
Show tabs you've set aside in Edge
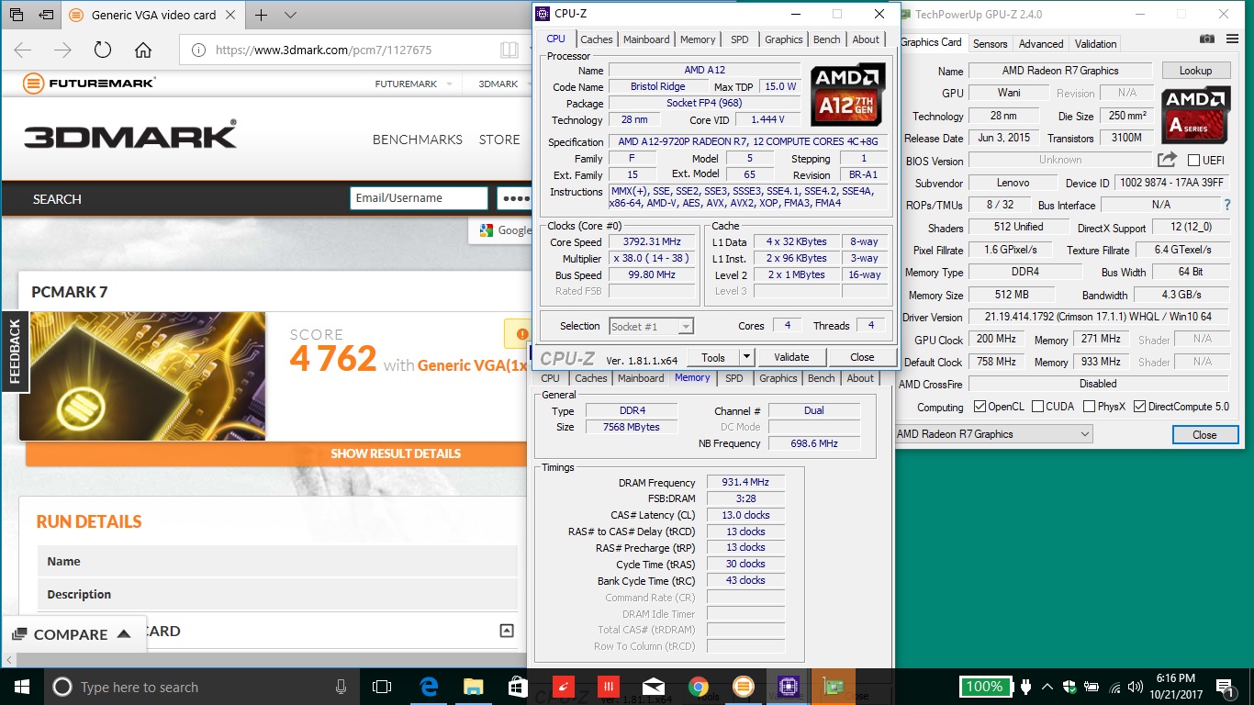click(17, 16)
